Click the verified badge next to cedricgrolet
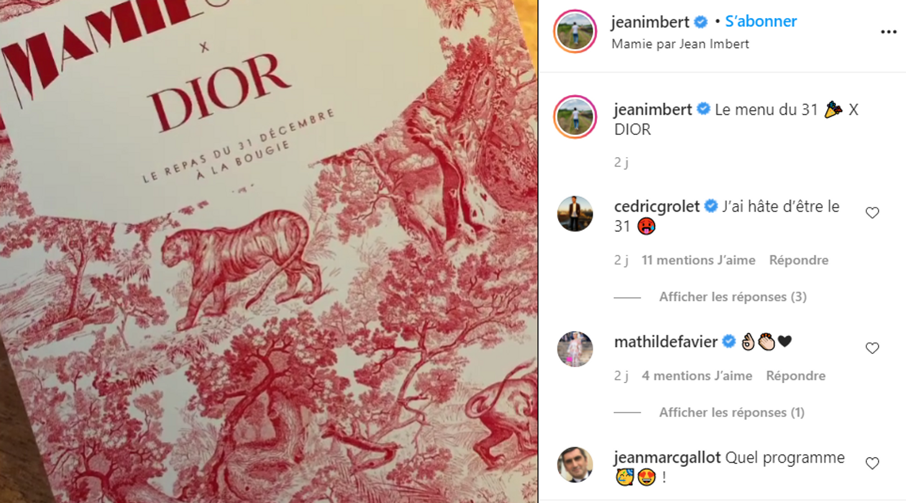Screen dimensions: 906x503 tap(712, 207)
